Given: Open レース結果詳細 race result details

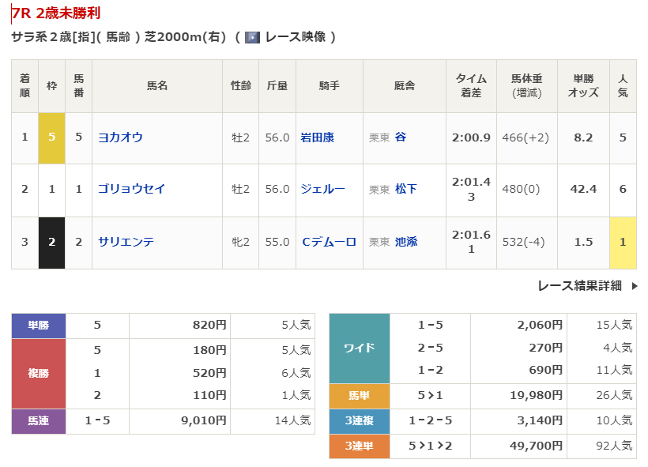Looking at the screenshot, I should click(579, 286).
